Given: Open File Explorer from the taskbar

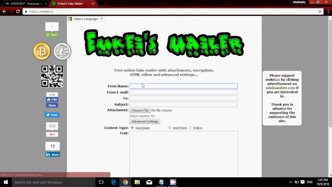Looking at the screenshot, I should pyautogui.click(x=137, y=182).
